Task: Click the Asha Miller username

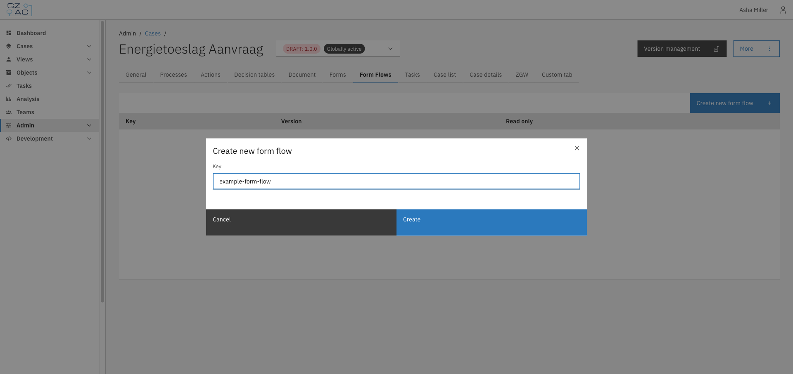Action: [754, 10]
